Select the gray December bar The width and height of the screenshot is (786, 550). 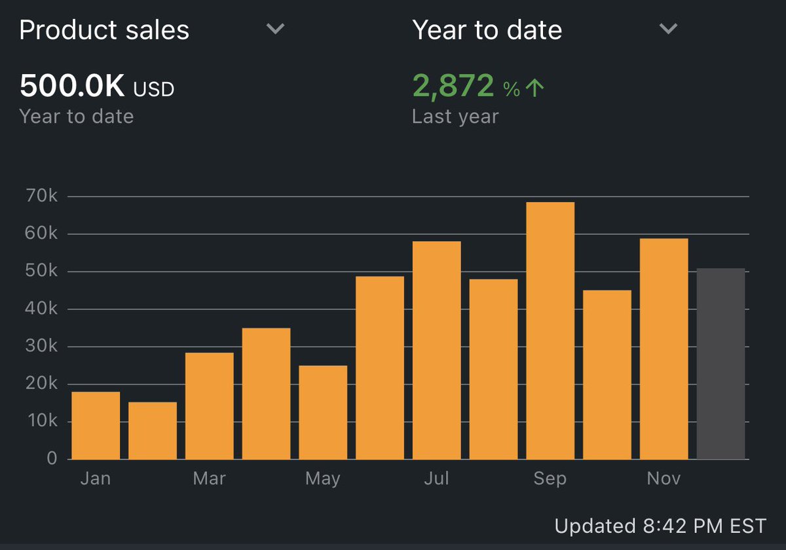point(721,364)
